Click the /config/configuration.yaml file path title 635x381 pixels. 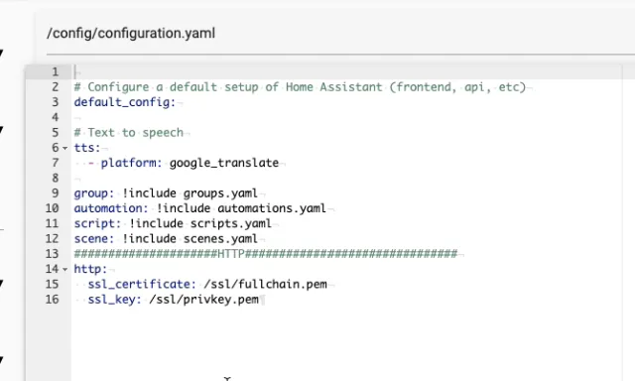(x=131, y=33)
